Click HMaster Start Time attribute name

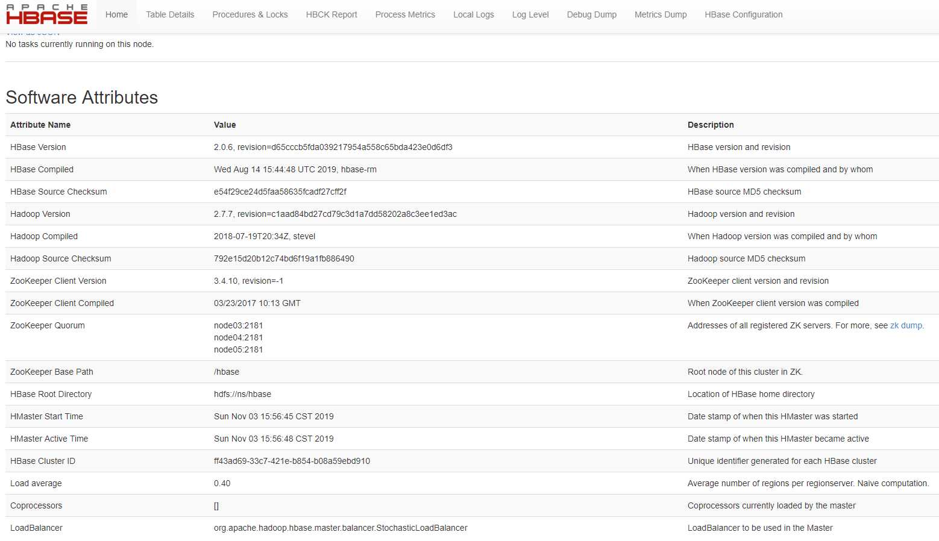coord(46,416)
